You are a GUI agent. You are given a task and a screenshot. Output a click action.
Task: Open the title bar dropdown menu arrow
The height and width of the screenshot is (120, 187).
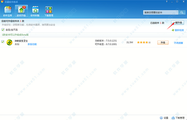coord(167,2)
